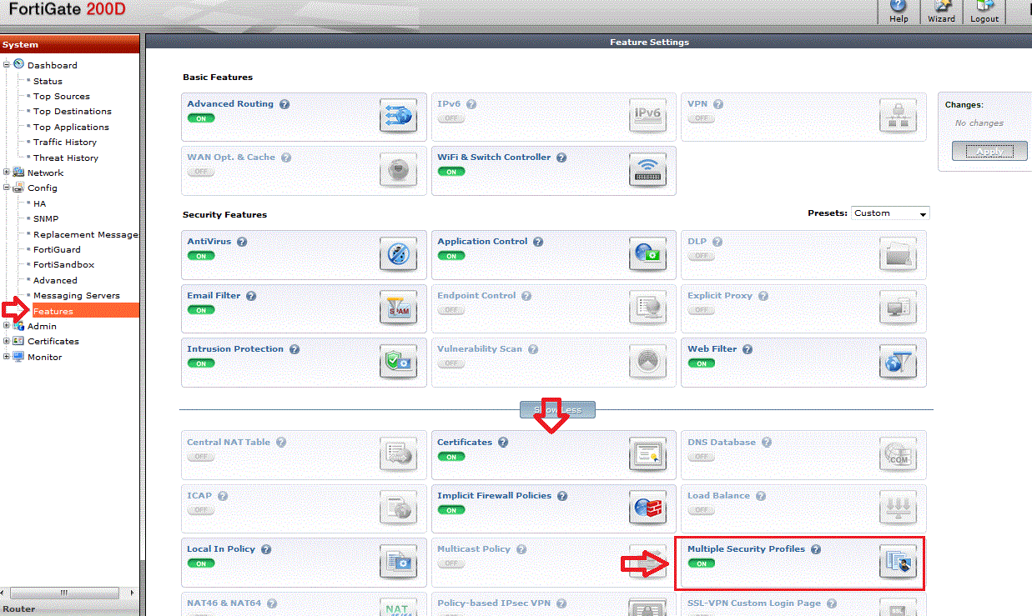This screenshot has width=1032, height=616.
Task: Click the System section header
Action: [69, 45]
